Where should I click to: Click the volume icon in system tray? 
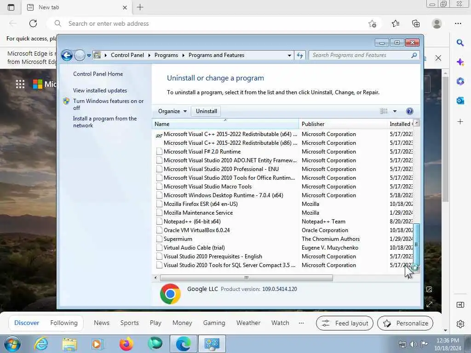point(413,344)
